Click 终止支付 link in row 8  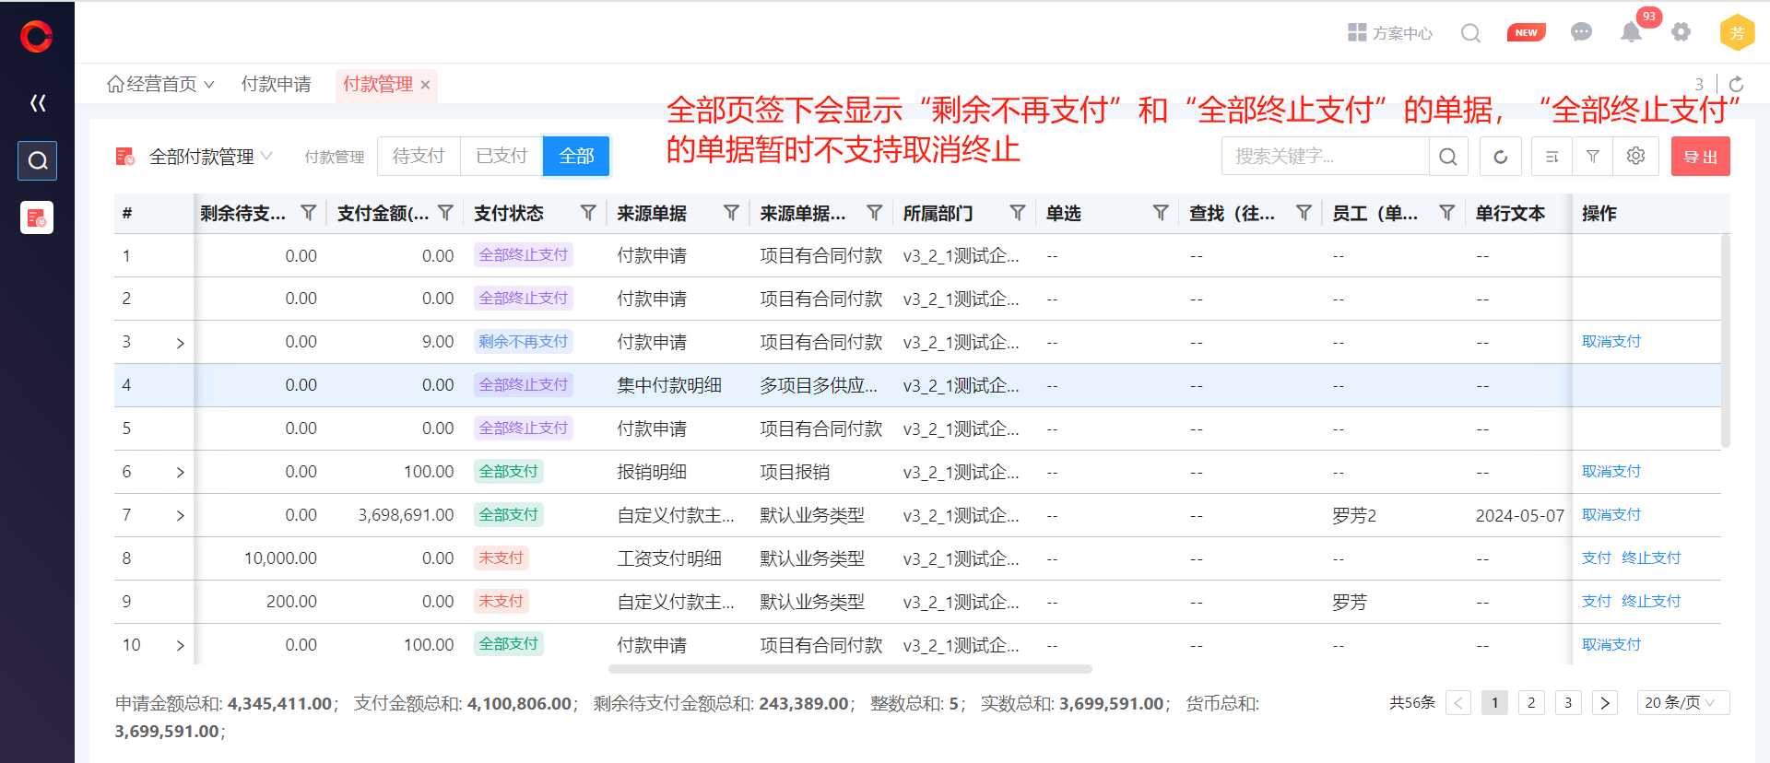coord(1650,558)
